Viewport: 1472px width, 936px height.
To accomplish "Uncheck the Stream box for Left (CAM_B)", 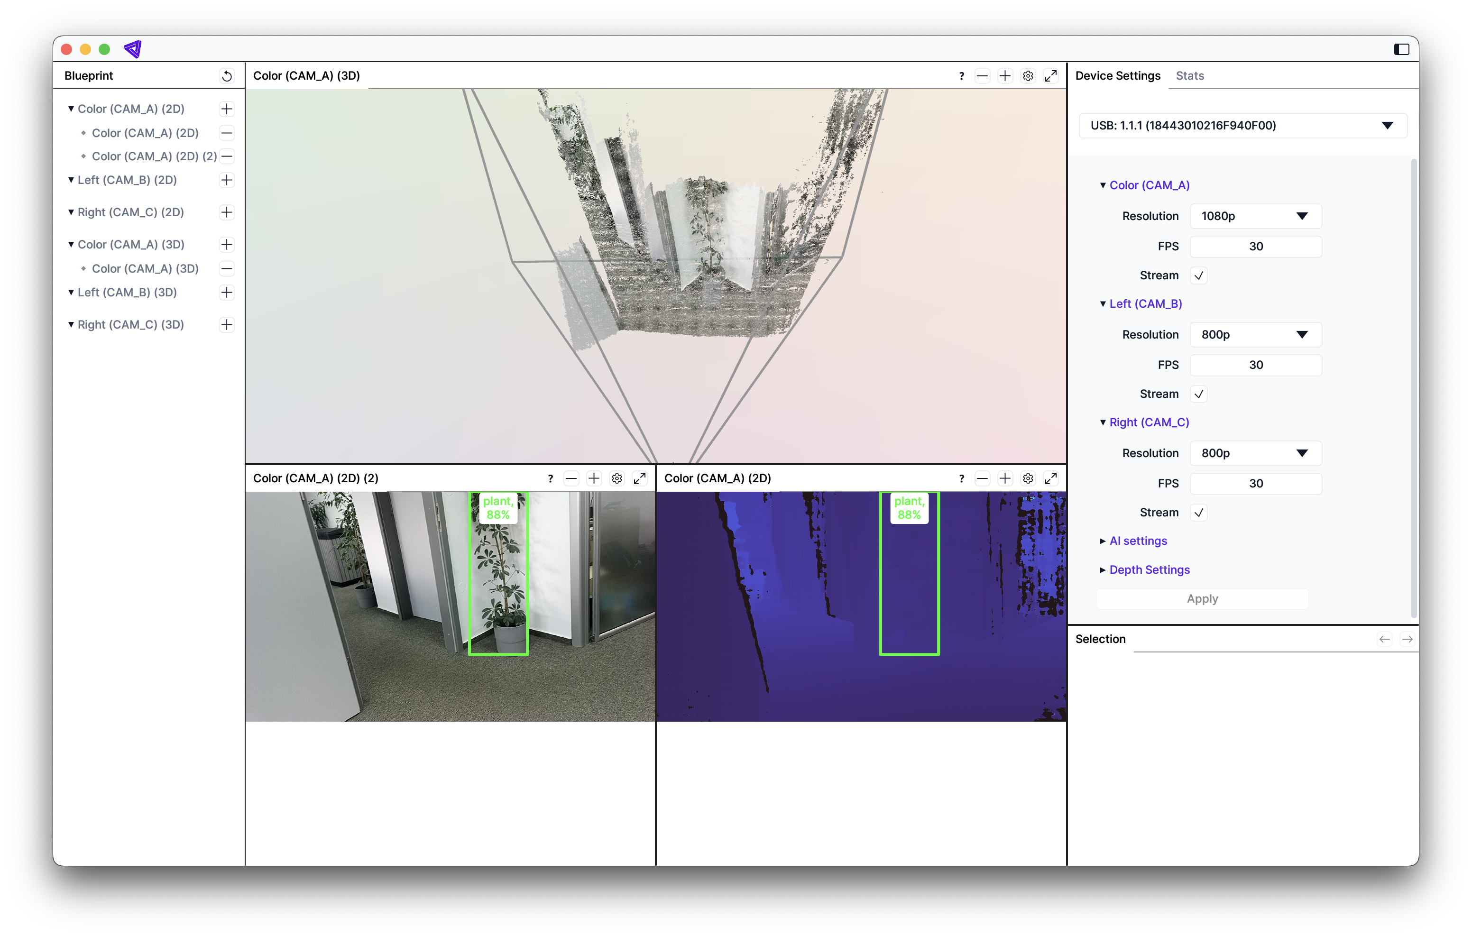I will click(1199, 394).
